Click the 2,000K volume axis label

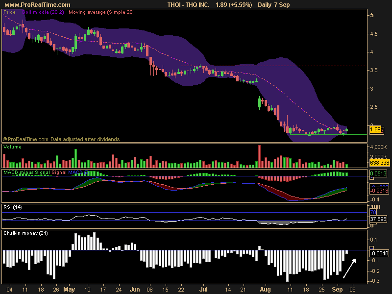point(378,156)
